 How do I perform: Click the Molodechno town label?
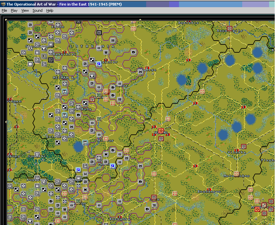click(x=237, y=176)
